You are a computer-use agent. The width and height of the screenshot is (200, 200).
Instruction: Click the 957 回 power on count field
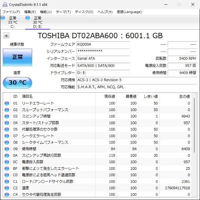coord(182,66)
